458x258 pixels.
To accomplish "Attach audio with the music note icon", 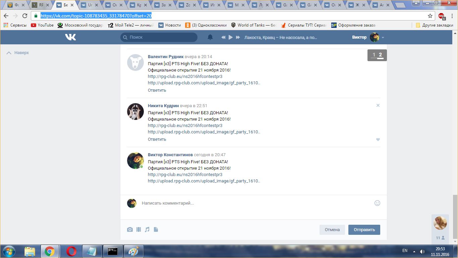I will pos(147,230).
